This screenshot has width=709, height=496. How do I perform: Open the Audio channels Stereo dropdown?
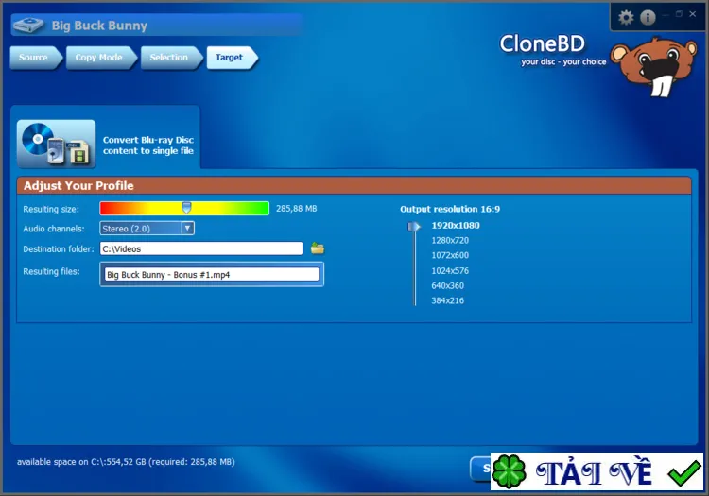tap(147, 228)
